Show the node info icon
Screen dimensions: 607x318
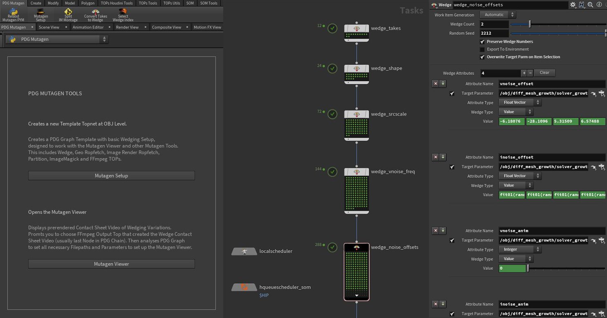coord(599,5)
